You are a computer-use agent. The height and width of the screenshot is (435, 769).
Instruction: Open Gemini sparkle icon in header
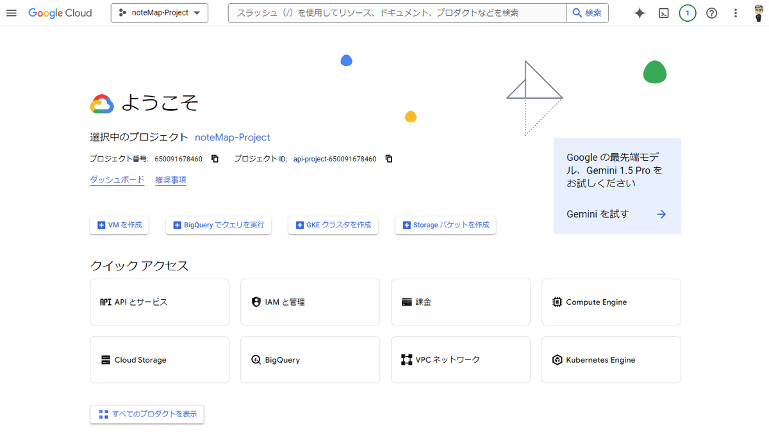[640, 13]
